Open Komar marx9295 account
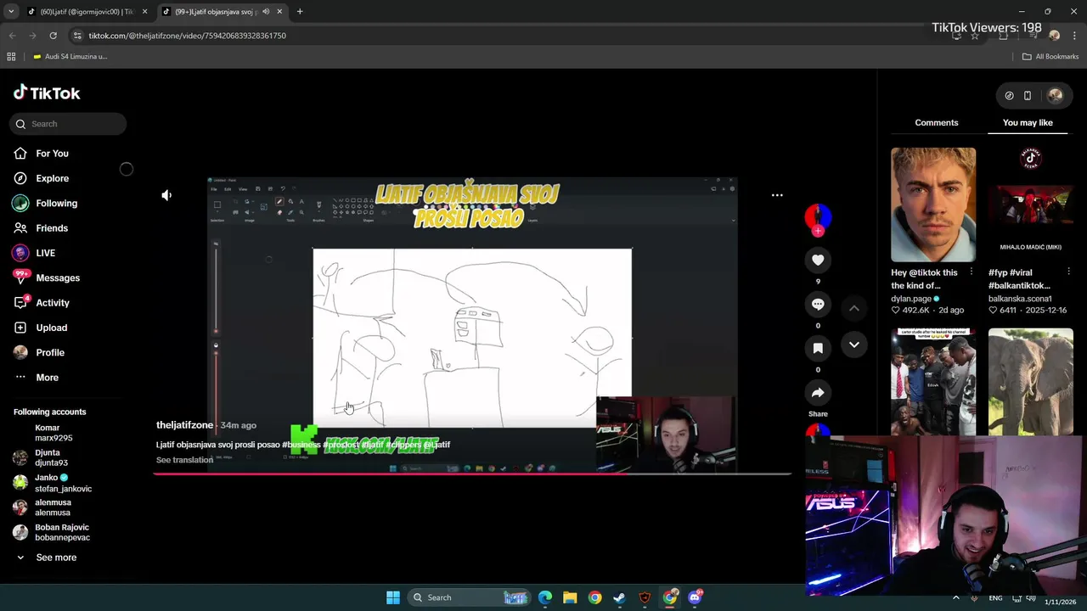 [x=53, y=433]
